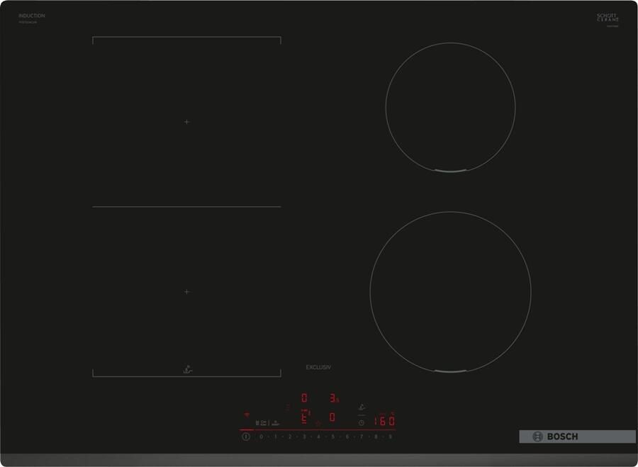Tap the frying sensor symbol in flex zone
Screen dimensions: 638x467
click(x=188, y=369)
